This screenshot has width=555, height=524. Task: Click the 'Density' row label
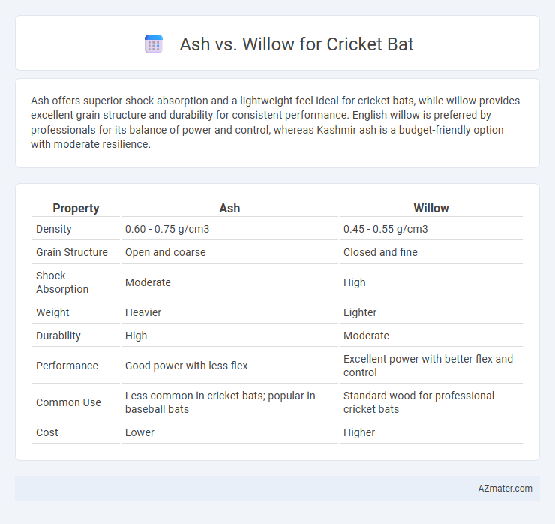(x=54, y=229)
